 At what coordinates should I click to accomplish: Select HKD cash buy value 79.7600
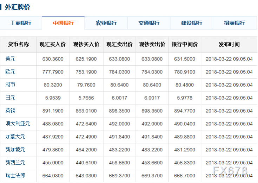tap(86, 85)
